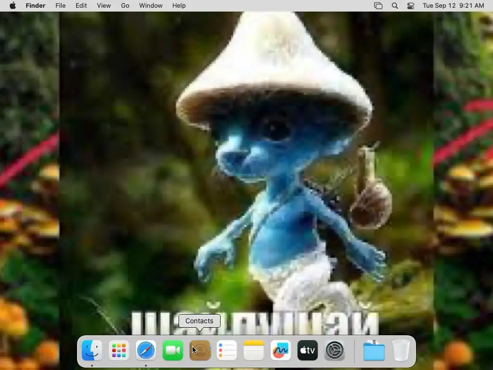Launch the Reminders app

coord(227,351)
